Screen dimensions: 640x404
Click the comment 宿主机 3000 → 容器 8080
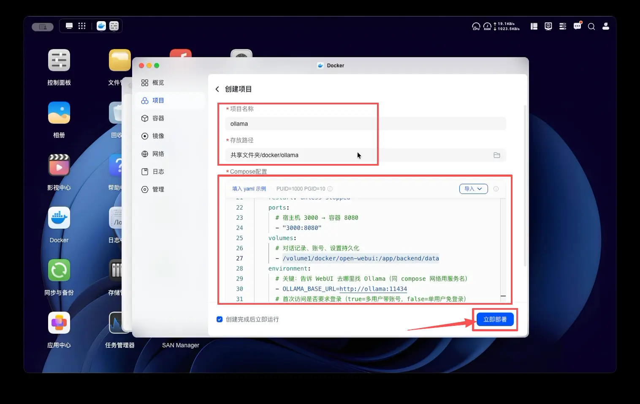(317, 218)
